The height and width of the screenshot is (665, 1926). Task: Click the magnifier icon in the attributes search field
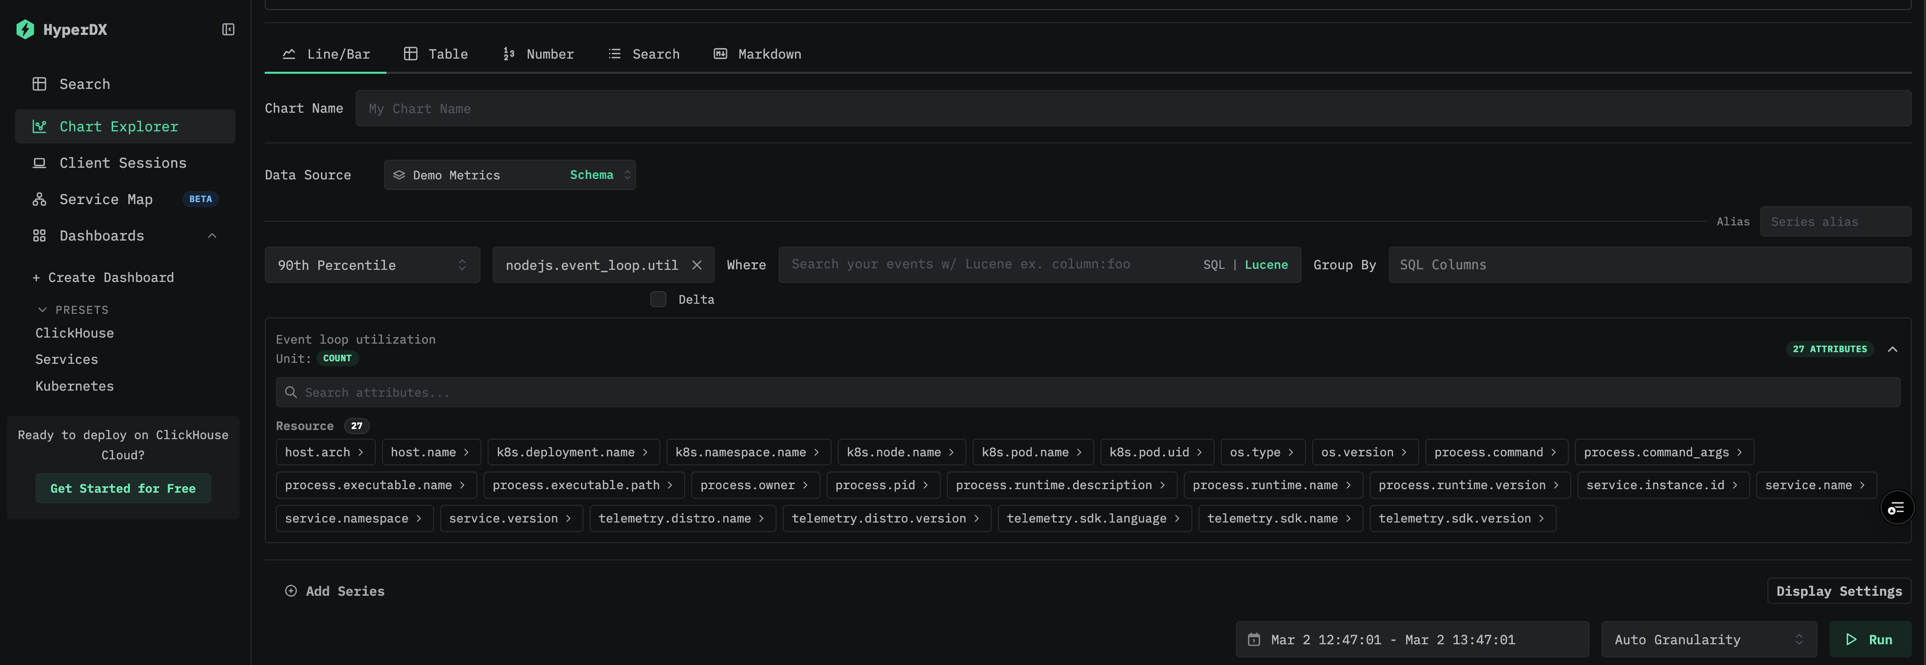pos(291,392)
